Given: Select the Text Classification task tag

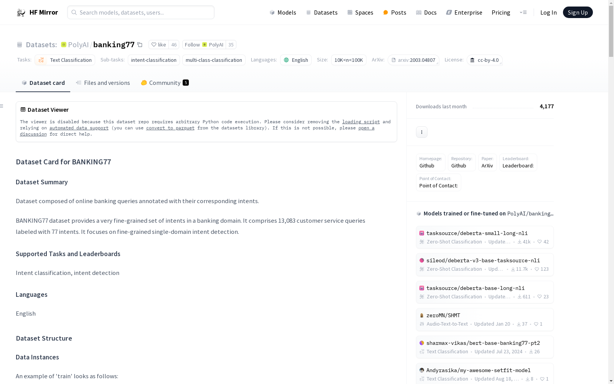Looking at the screenshot, I should click(65, 60).
